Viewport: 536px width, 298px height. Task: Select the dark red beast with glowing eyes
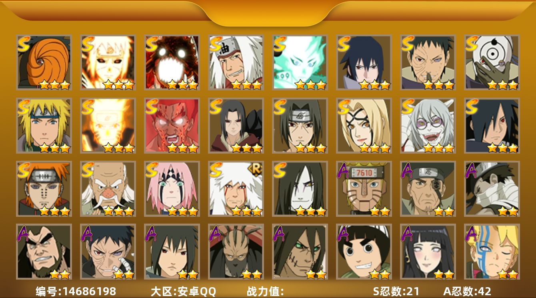(x=172, y=62)
